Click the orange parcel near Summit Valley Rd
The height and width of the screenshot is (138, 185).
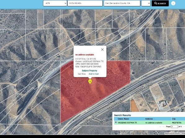pos(134,106)
